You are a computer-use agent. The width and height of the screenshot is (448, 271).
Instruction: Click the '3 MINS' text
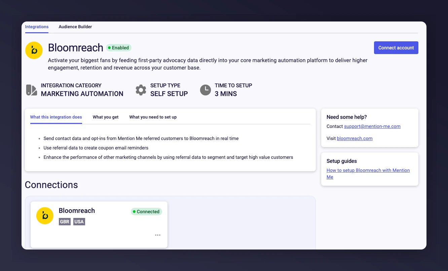coord(226,94)
